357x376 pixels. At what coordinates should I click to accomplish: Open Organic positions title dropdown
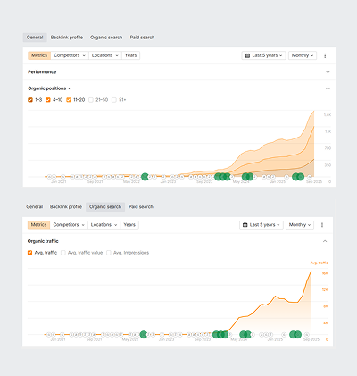49,88
